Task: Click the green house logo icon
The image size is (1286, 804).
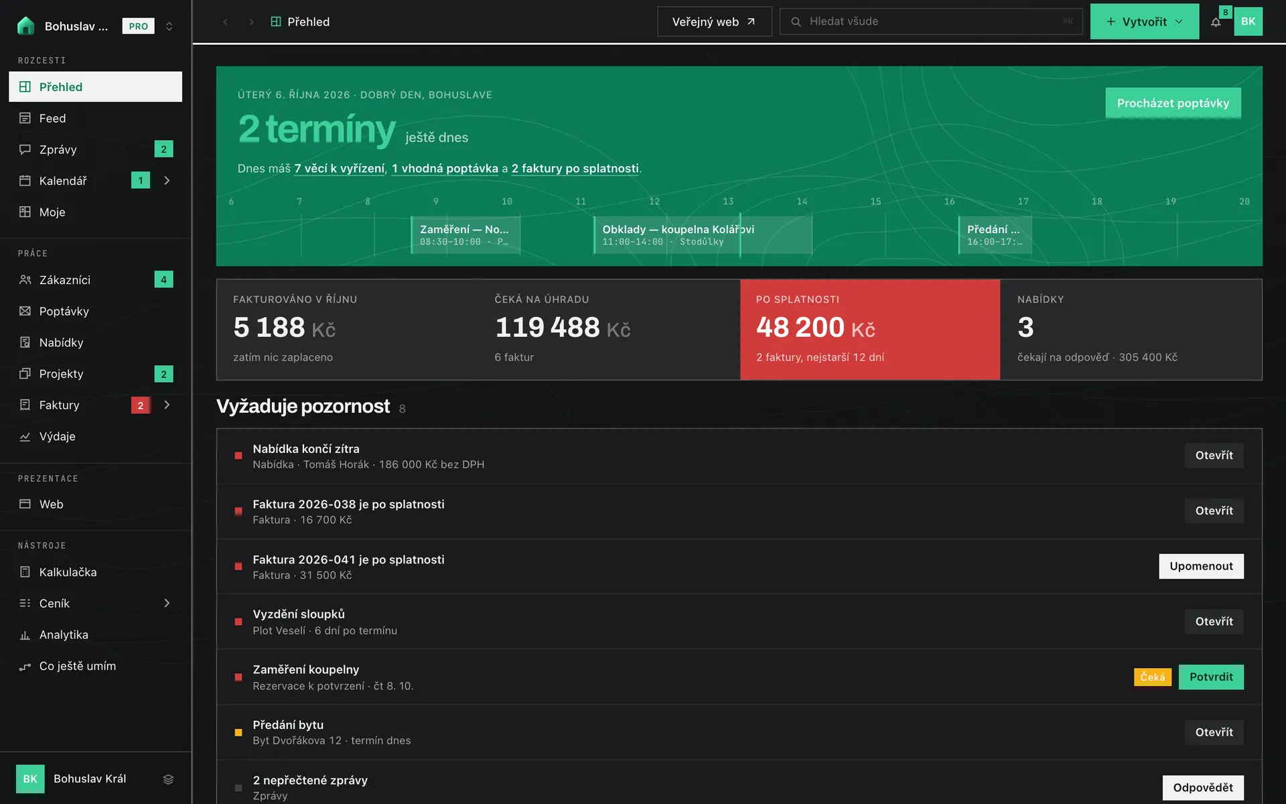Action: [x=25, y=25]
